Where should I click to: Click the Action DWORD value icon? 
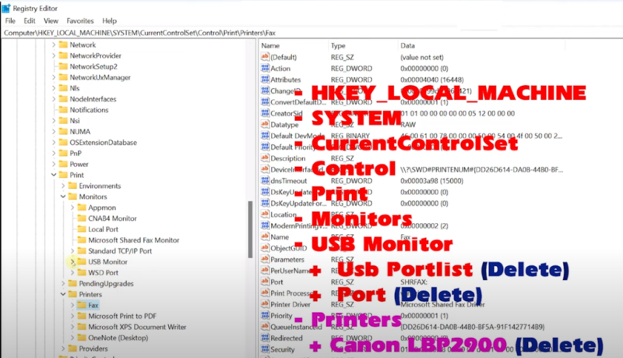265,68
